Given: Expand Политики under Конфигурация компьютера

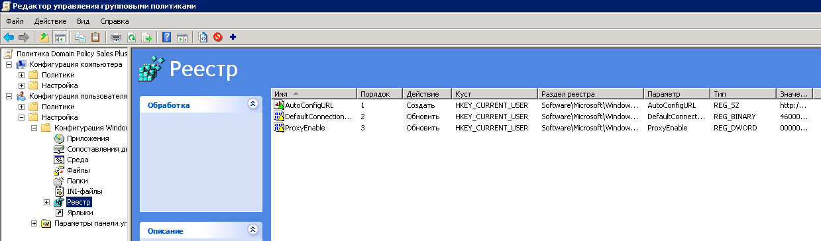Looking at the screenshot, I should coord(21,75).
